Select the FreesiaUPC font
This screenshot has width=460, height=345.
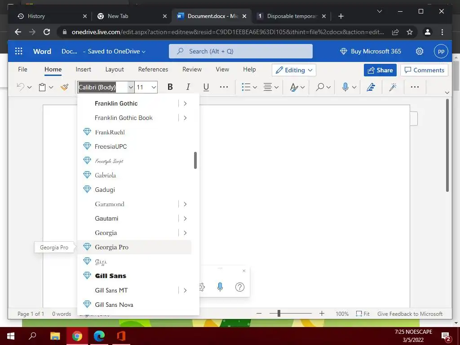[x=134, y=147]
